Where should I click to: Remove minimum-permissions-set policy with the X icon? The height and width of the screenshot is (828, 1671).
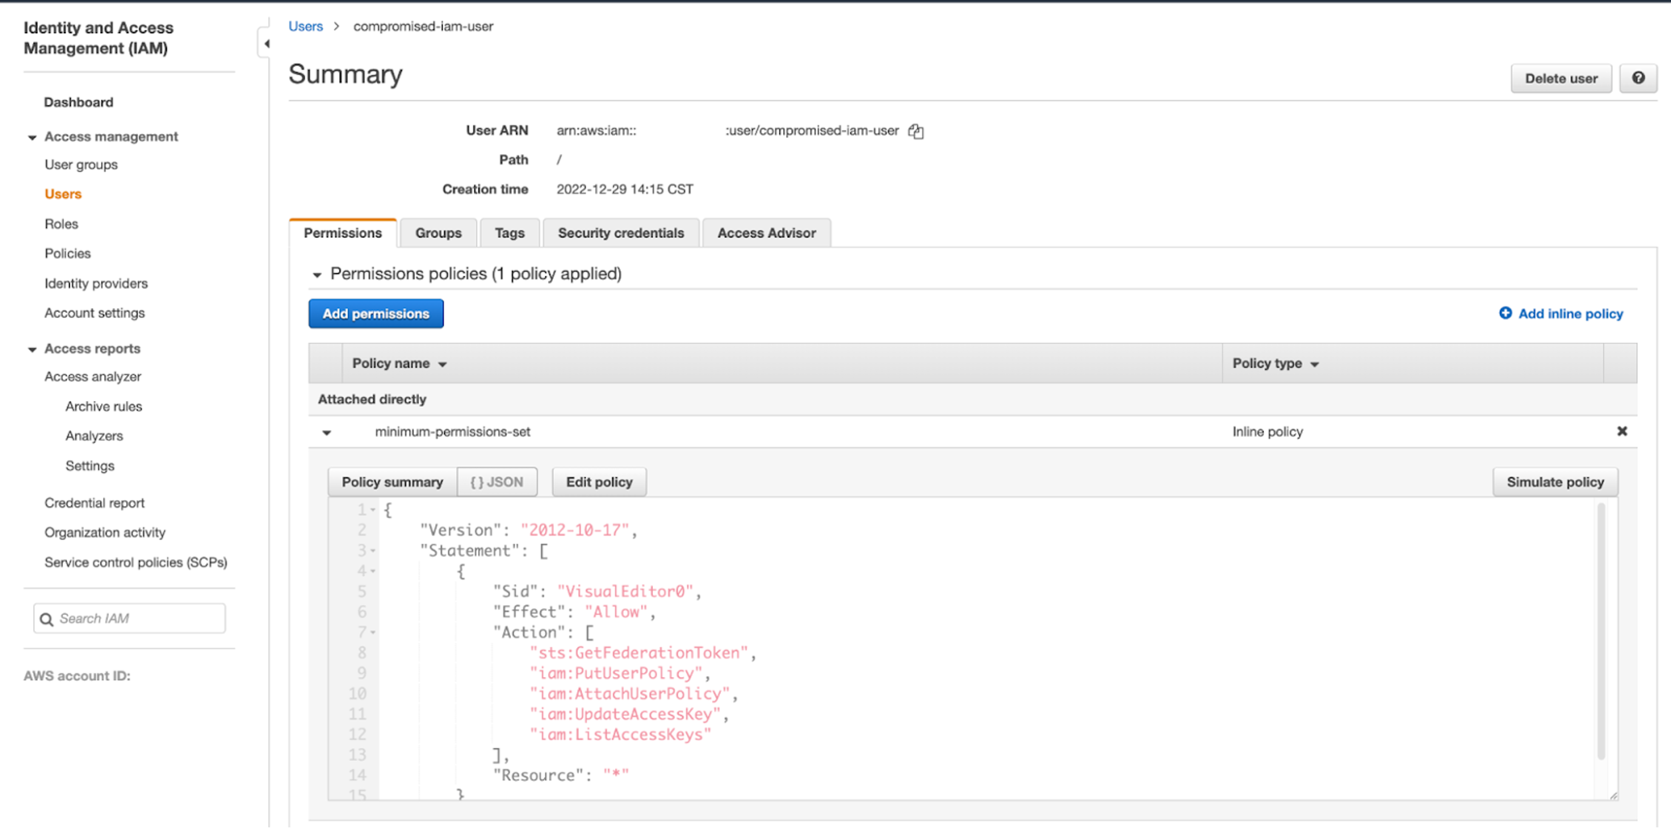[1622, 432]
